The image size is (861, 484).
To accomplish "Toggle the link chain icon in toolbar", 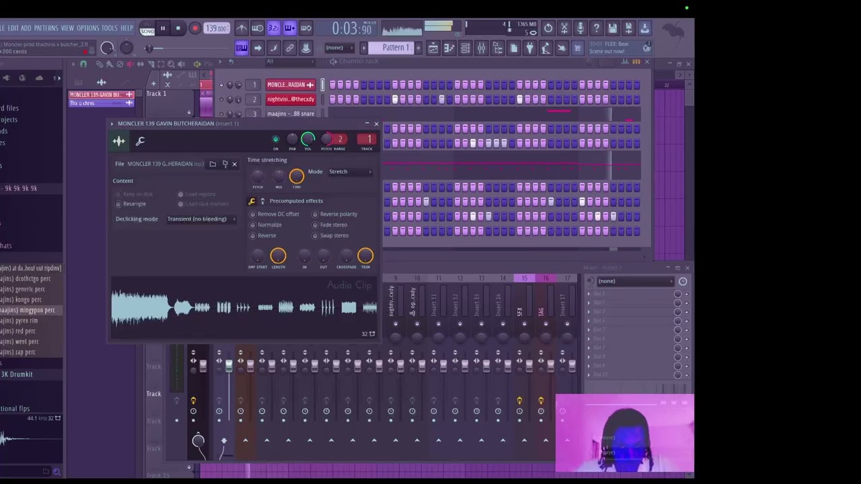I will tap(290, 48).
